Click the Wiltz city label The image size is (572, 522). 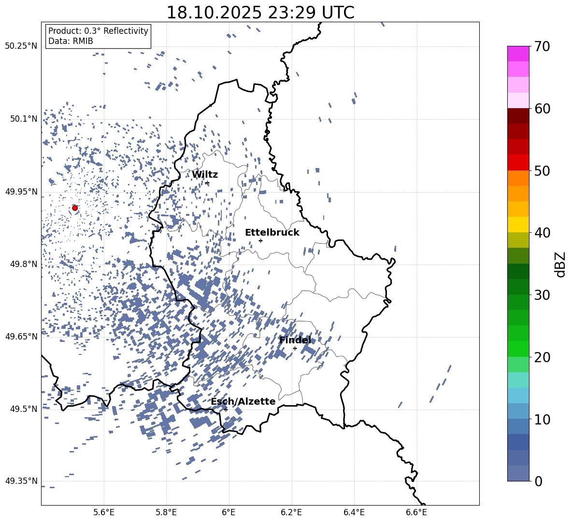205,175
